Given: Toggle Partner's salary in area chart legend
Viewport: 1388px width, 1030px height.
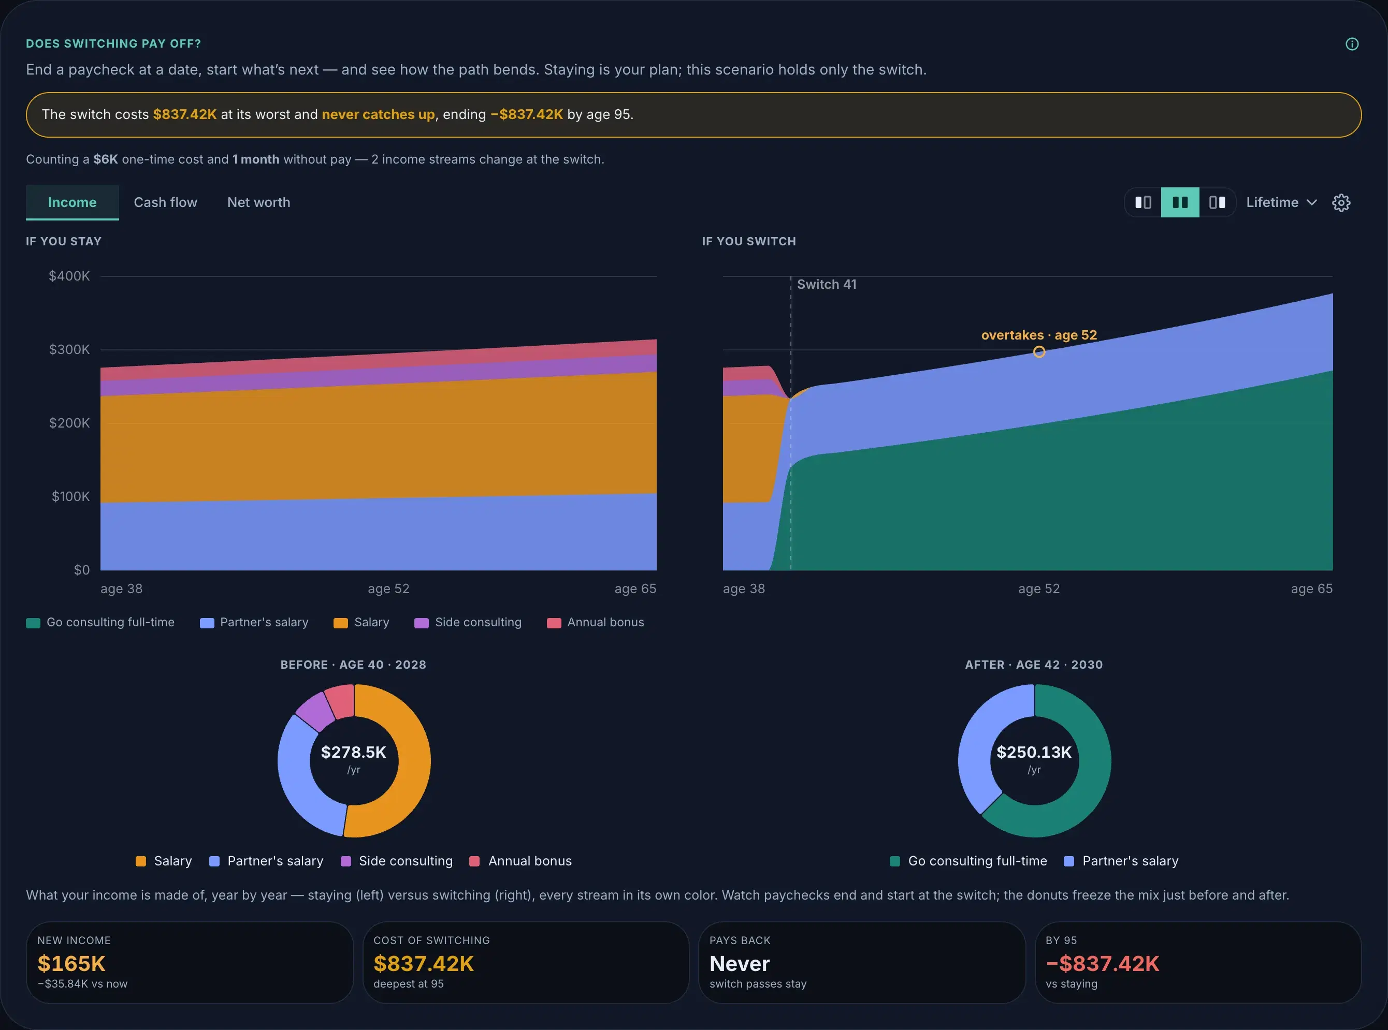Looking at the screenshot, I should (x=254, y=622).
